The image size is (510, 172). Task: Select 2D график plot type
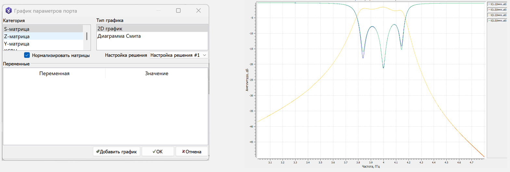(110, 29)
